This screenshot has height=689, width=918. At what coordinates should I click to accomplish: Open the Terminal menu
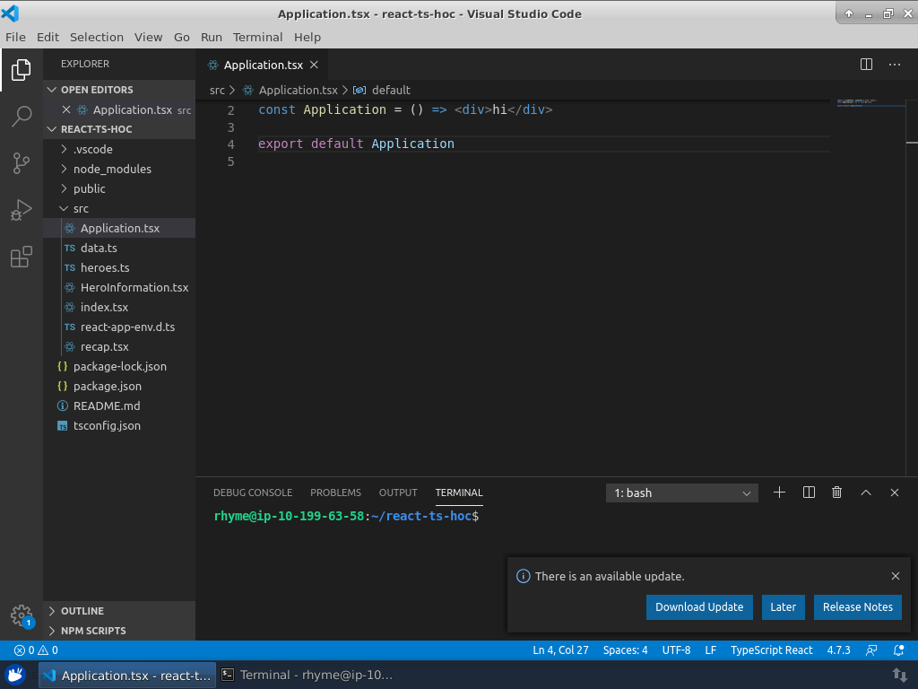click(x=257, y=37)
